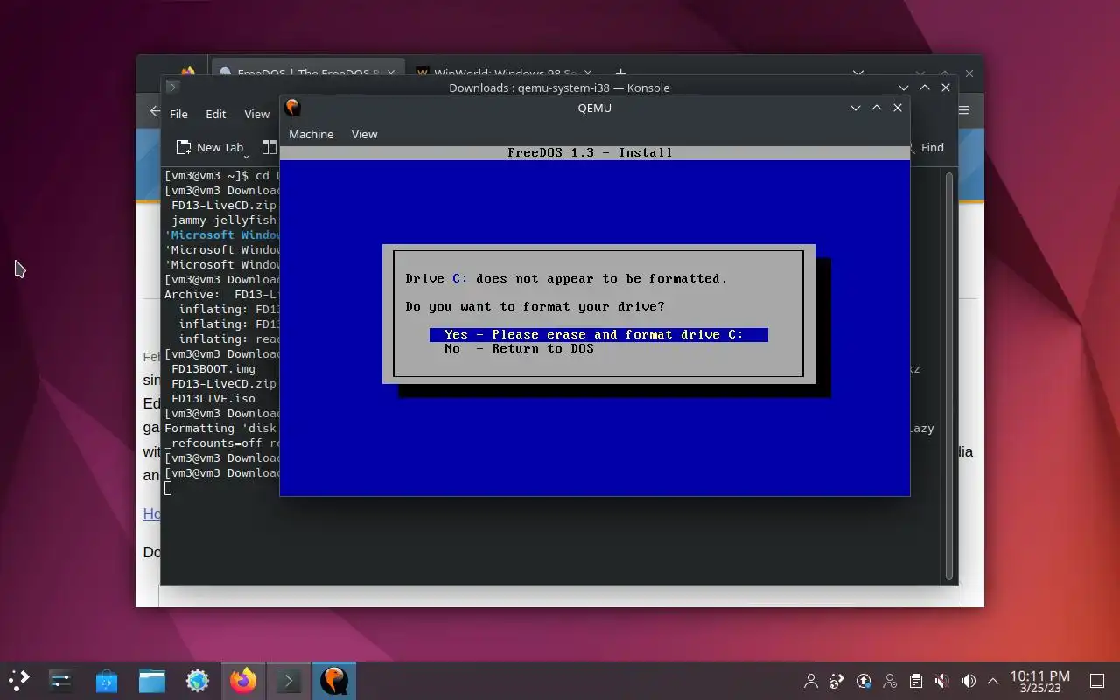Open the KDE application launcher
Image resolution: width=1120 pixels, height=700 pixels.
click(19, 680)
